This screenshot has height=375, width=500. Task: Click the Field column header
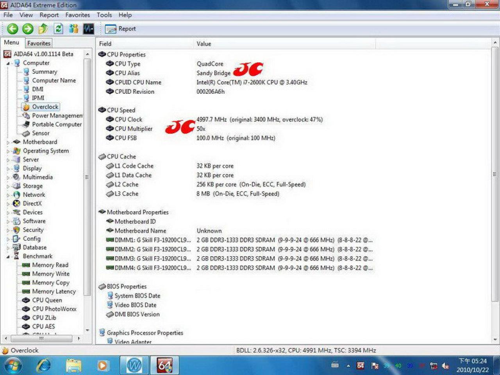145,44
